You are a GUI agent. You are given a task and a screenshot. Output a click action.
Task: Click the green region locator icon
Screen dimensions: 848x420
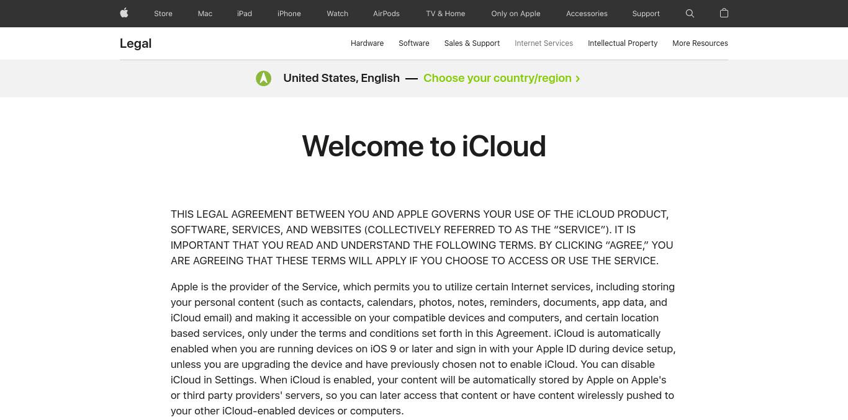click(264, 78)
